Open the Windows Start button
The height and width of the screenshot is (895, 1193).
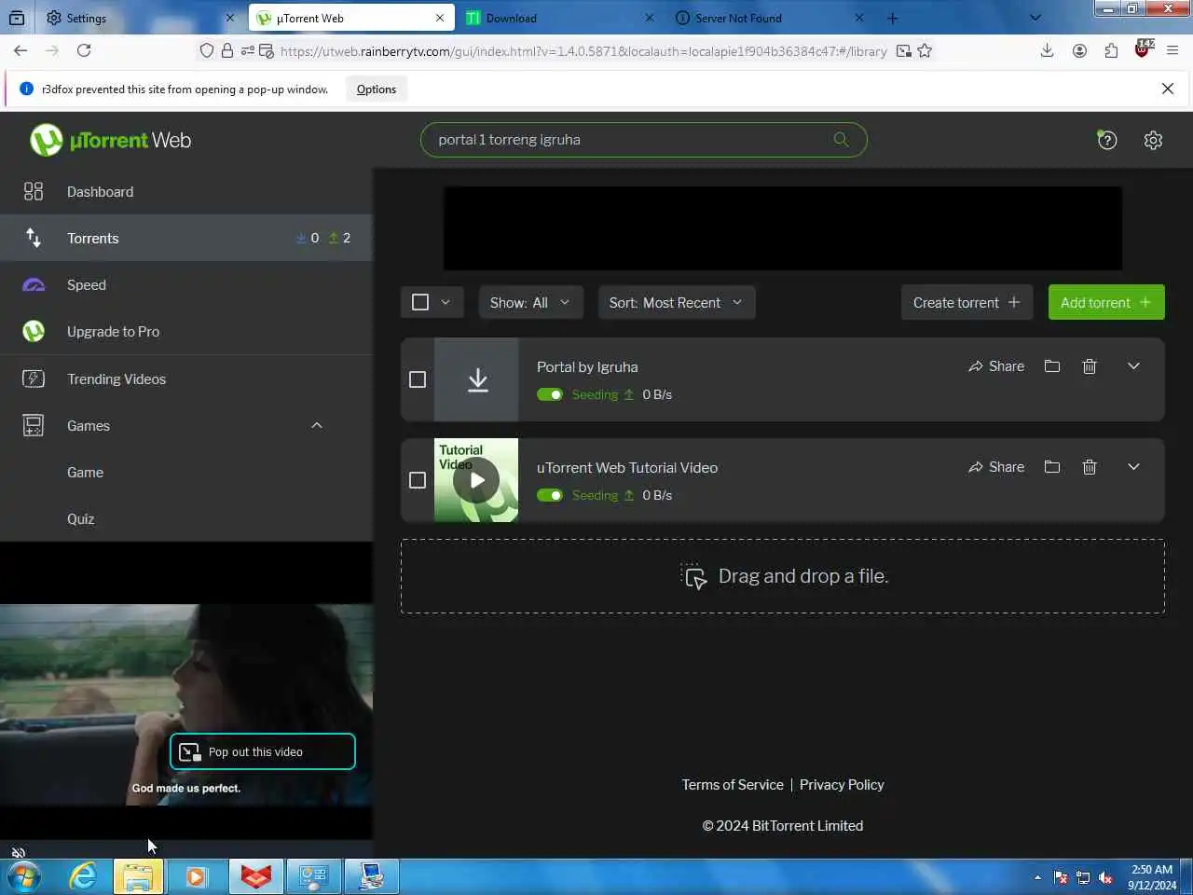pyautogui.click(x=24, y=876)
